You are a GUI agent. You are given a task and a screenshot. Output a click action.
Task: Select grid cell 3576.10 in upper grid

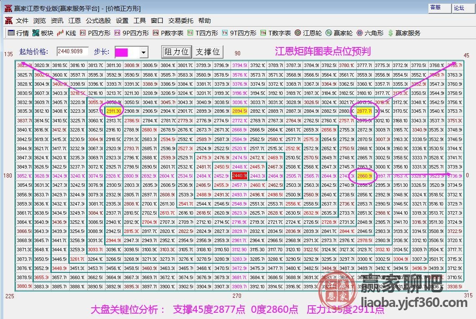click(x=240, y=74)
